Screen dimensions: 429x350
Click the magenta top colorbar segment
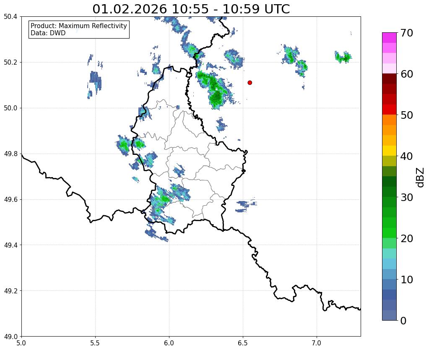click(x=389, y=38)
